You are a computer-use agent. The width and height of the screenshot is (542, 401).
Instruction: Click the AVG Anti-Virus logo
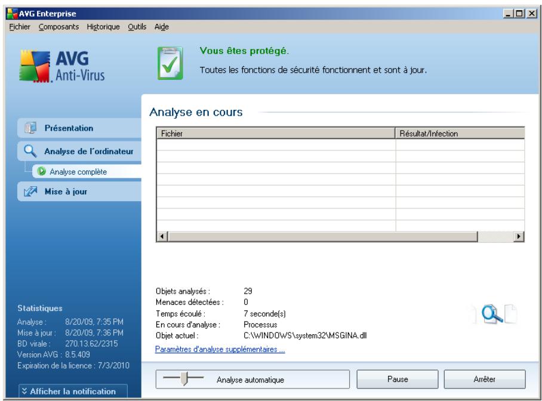(x=62, y=66)
